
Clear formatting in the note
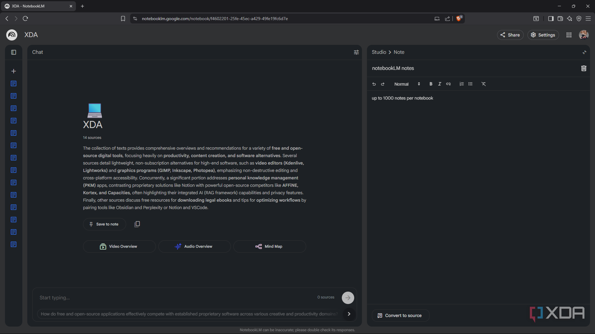pos(484,84)
